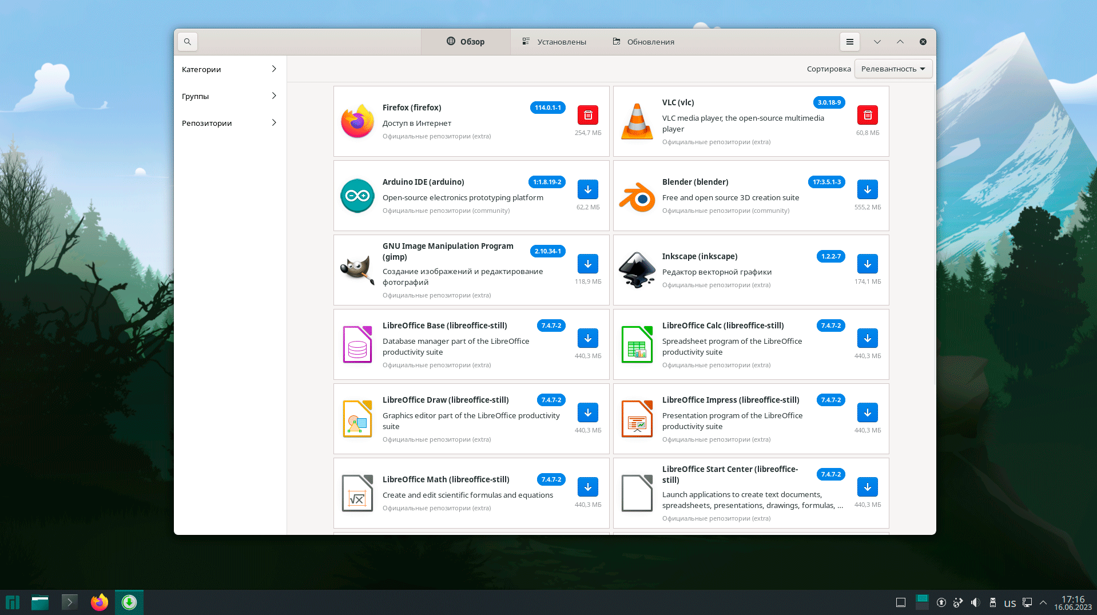The height and width of the screenshot is (615, 1097).
Task: Click Firefox version badge 114.0.1-1
Action: click(548, 108)
